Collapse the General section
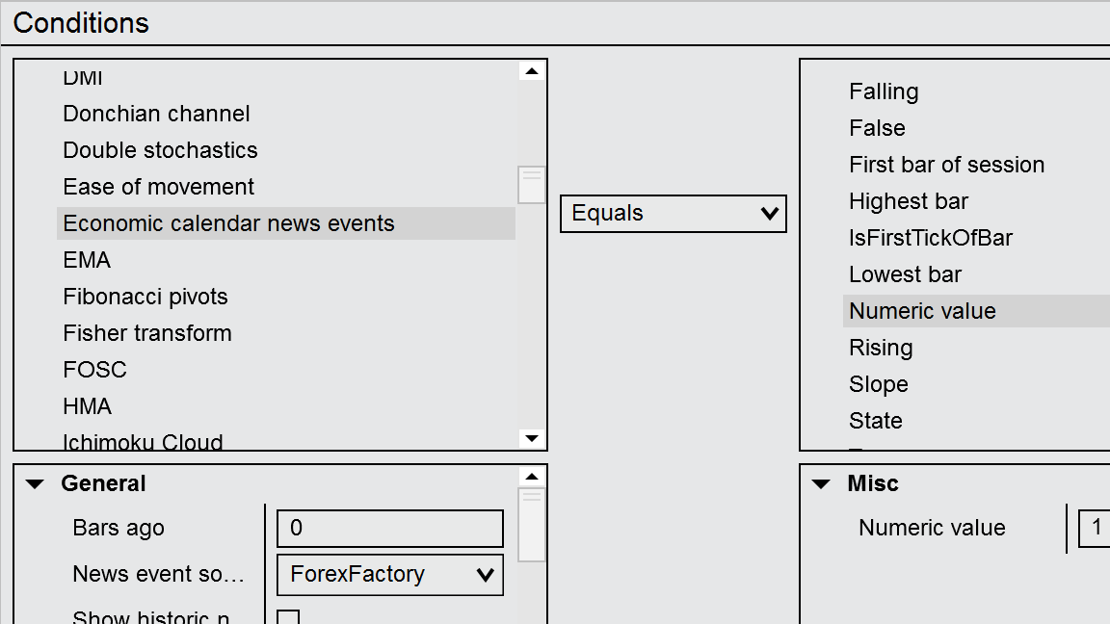This screenshot has height=624, width=1110. [36, 484]
